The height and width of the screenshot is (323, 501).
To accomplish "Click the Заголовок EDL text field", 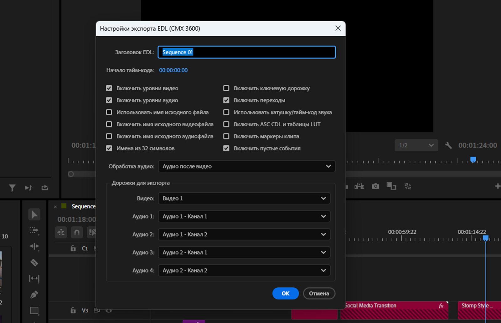I will pyautogui.click(x=246, y=52).
